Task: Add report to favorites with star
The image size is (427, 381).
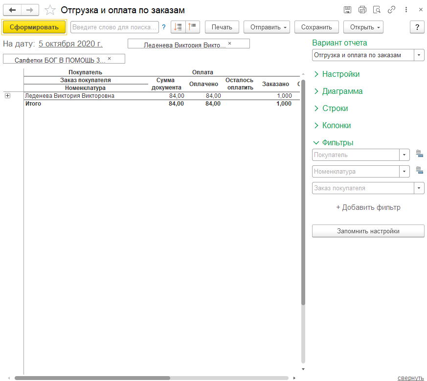Action: [x=49, y=10]
